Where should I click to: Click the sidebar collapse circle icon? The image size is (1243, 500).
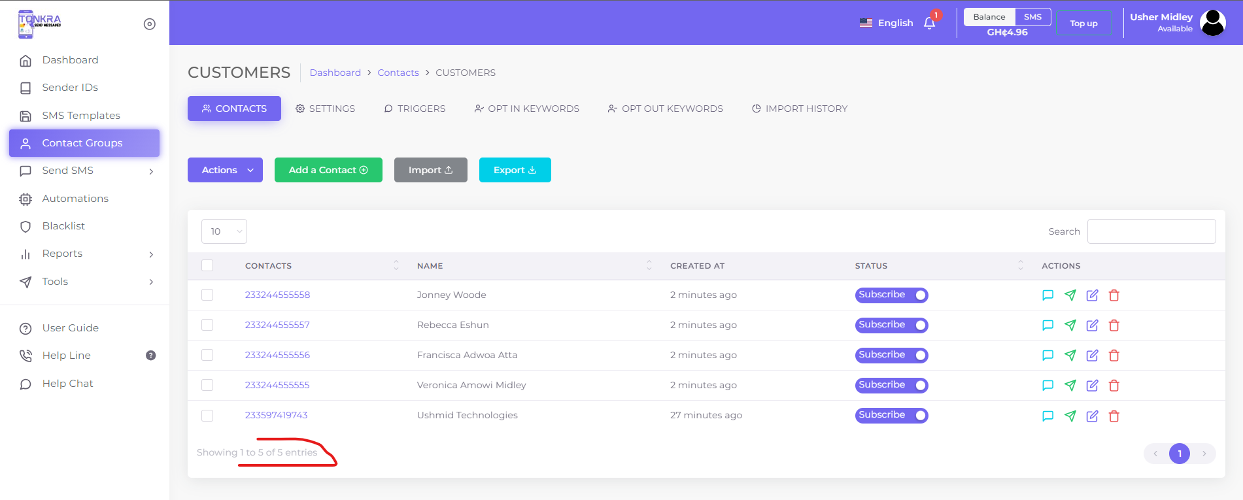click(149, 24)
